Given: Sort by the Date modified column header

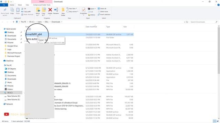Looking at the screenshot, I should click(91, 27).
